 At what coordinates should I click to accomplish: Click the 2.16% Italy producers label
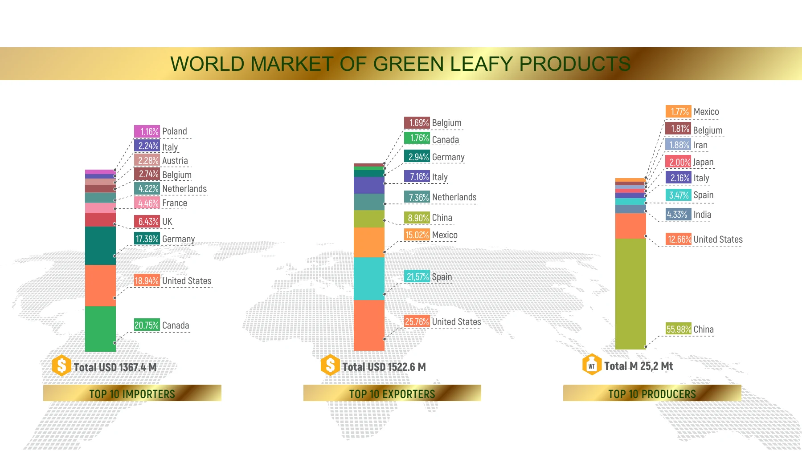click(x=687, y=178)
